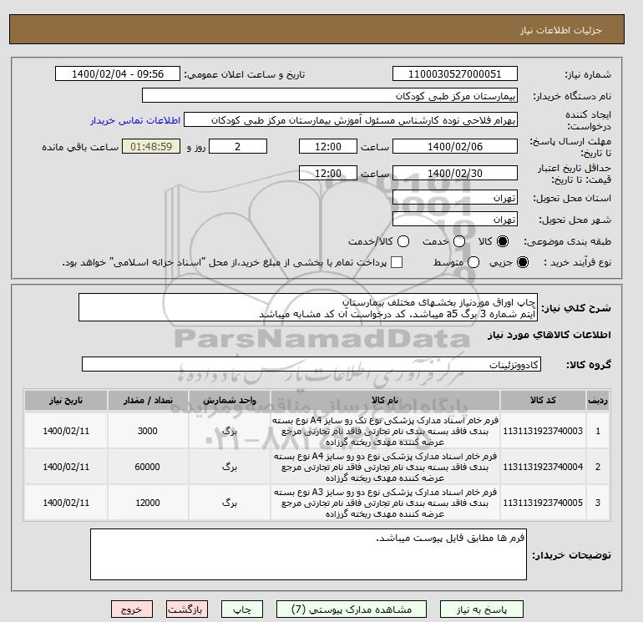Click product code 1131131923740005

click(x=543, y=503)
